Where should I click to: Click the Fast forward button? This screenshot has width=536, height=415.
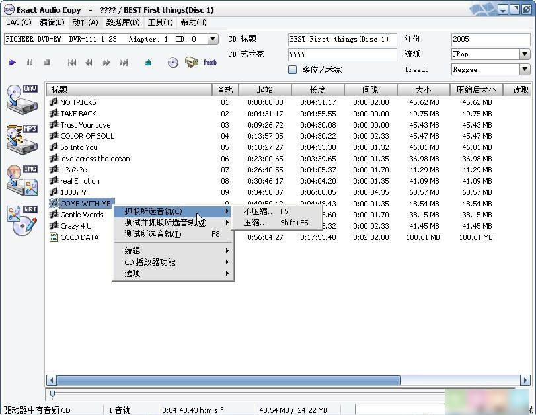pos(106,63)
